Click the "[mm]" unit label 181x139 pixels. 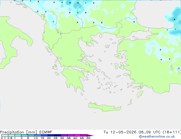(31, 132)
